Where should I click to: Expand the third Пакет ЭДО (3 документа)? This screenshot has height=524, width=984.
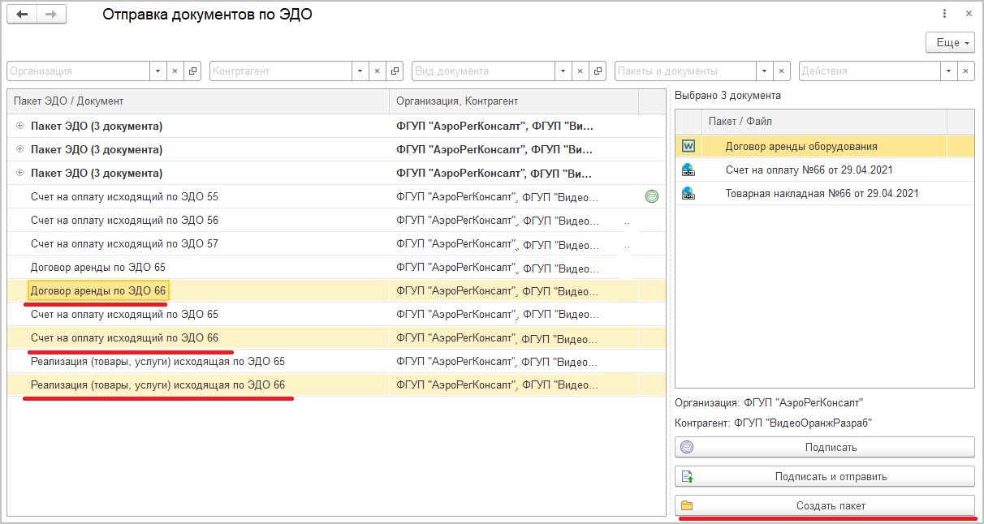click(x=19, y=173)
